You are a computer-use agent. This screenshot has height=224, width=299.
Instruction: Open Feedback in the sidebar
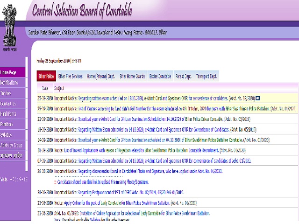[x=13, y=124]
